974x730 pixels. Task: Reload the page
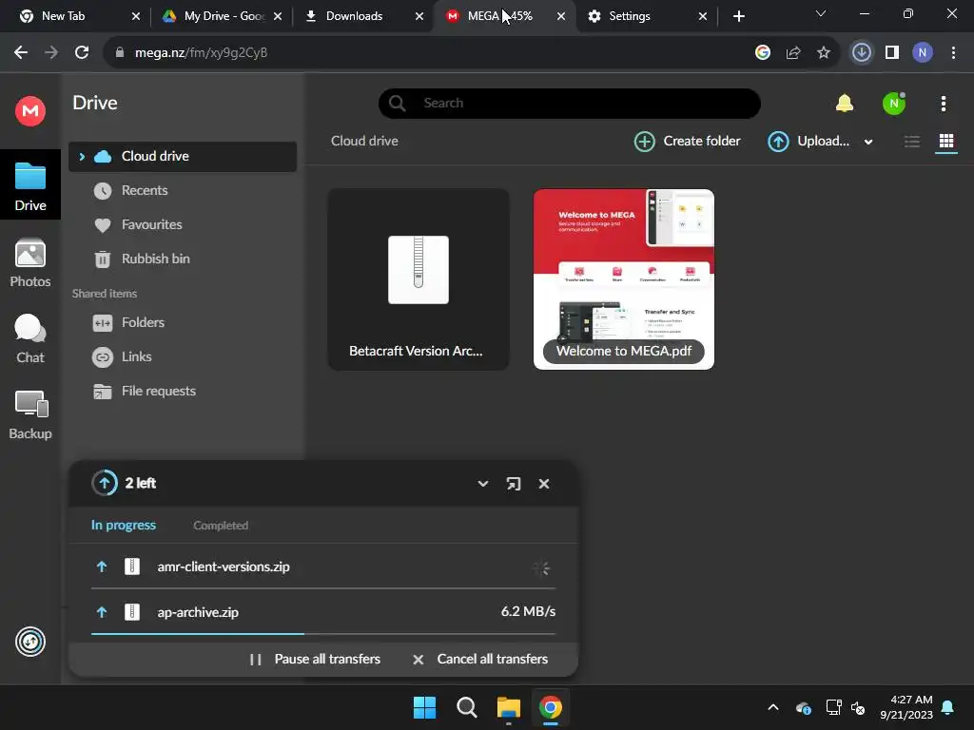click(x=82, y=53)
